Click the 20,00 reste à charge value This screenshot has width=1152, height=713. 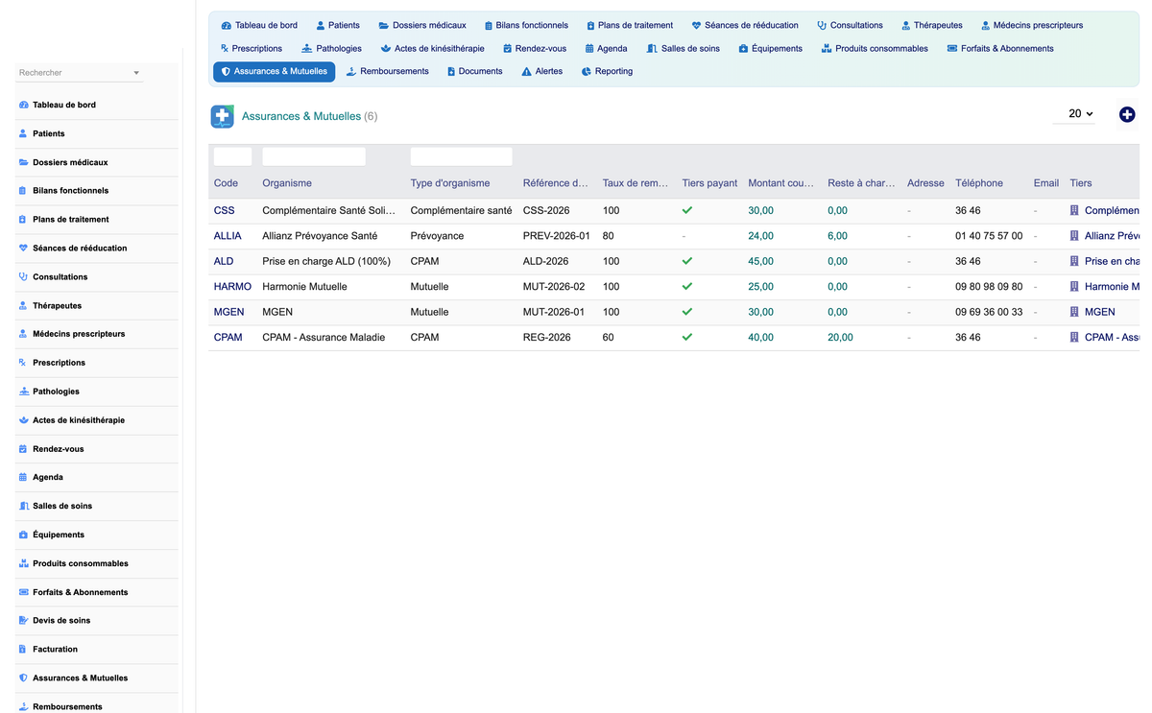pos(840,337)
